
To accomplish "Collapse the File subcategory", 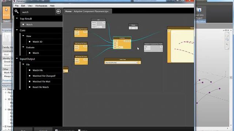I will click(x=23, y=64).
